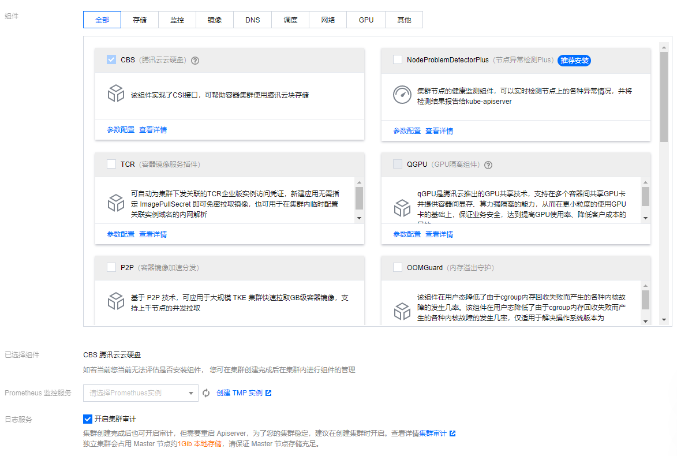Screen dimensions: 677x456
Task: Toggle the 开启集群审计 checkbox
Action: click(x=88, y=419)
